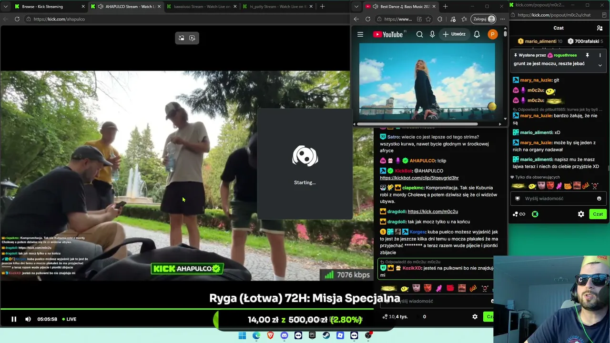Open the pinned message three-dot menu
Screen dimensions: 610x343
coord(600,55)
